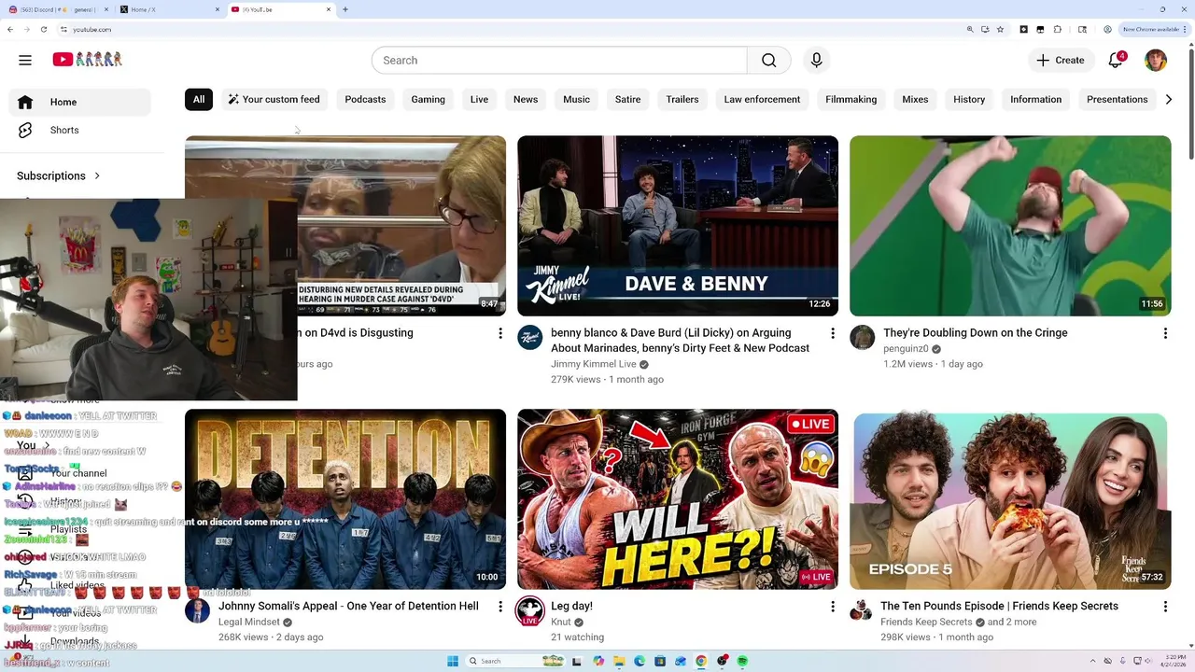Select the Law enforcement chip
This screenshot has height=672, width=1195.
click(x=762, y=99)
